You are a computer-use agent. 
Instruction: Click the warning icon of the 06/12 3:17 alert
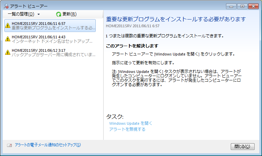click(x=8, y=52)
